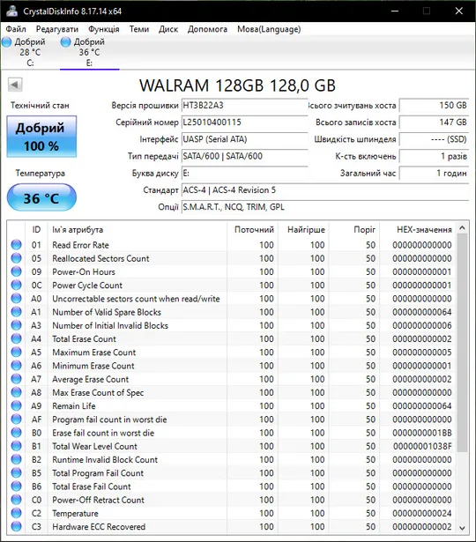Click the transfer mode field SATA/600 | SATA/600
The width and height of the screenshot is (476, 542).
244,156
